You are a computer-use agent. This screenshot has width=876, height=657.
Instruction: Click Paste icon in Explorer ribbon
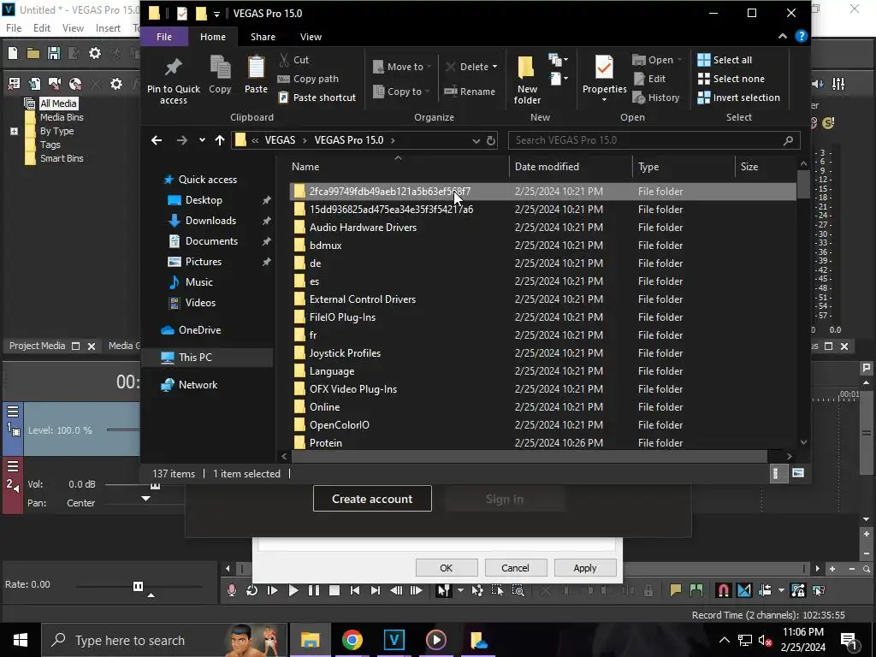pos(256,74)
